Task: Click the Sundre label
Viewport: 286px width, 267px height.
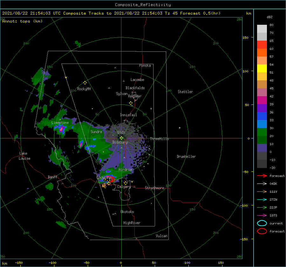Action: (96, 131)
